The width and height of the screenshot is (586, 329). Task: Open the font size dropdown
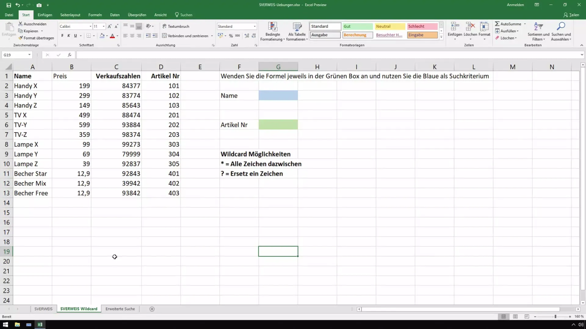pos(104,27)
